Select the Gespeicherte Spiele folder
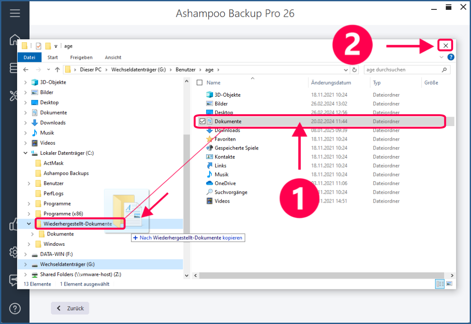Image resolution: width=471 pixels, height=324 pixels. tap(237, 148)
